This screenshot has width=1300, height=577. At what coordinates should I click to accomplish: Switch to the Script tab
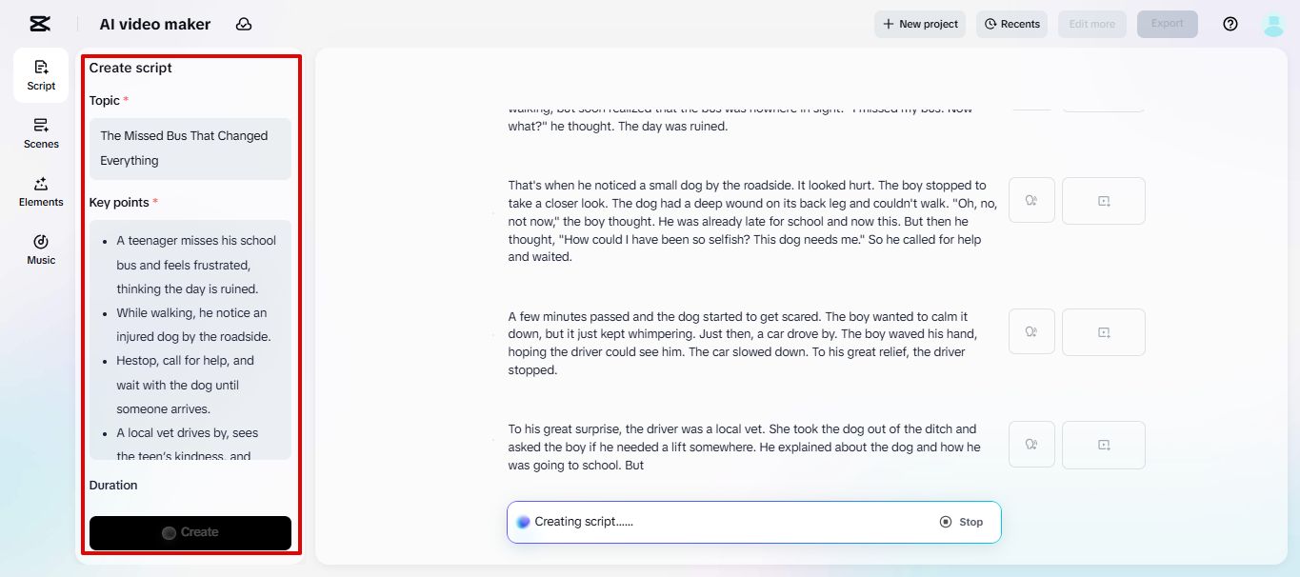coord(41,75)
